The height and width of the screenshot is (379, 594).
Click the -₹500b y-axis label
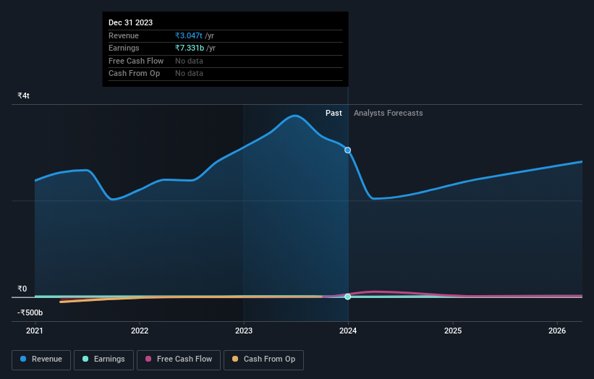30,312
